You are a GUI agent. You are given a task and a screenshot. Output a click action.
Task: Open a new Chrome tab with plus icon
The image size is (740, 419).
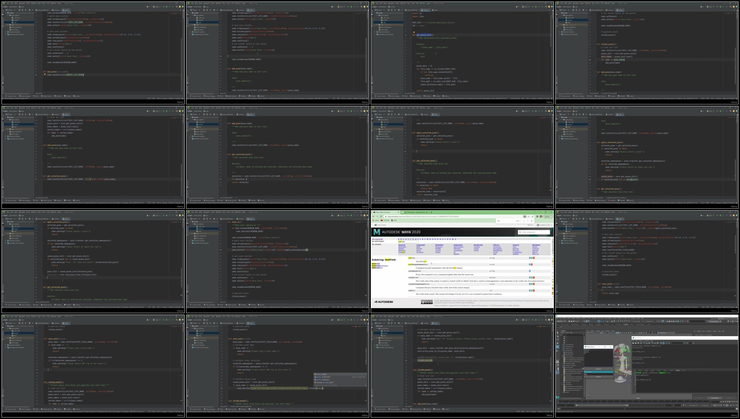click(x=431, y=212)
